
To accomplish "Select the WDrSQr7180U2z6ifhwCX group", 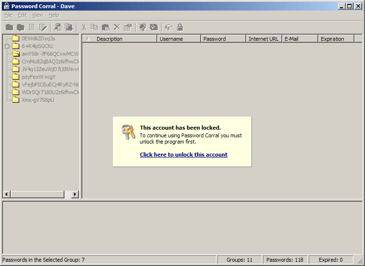I will tap(50, 92).
